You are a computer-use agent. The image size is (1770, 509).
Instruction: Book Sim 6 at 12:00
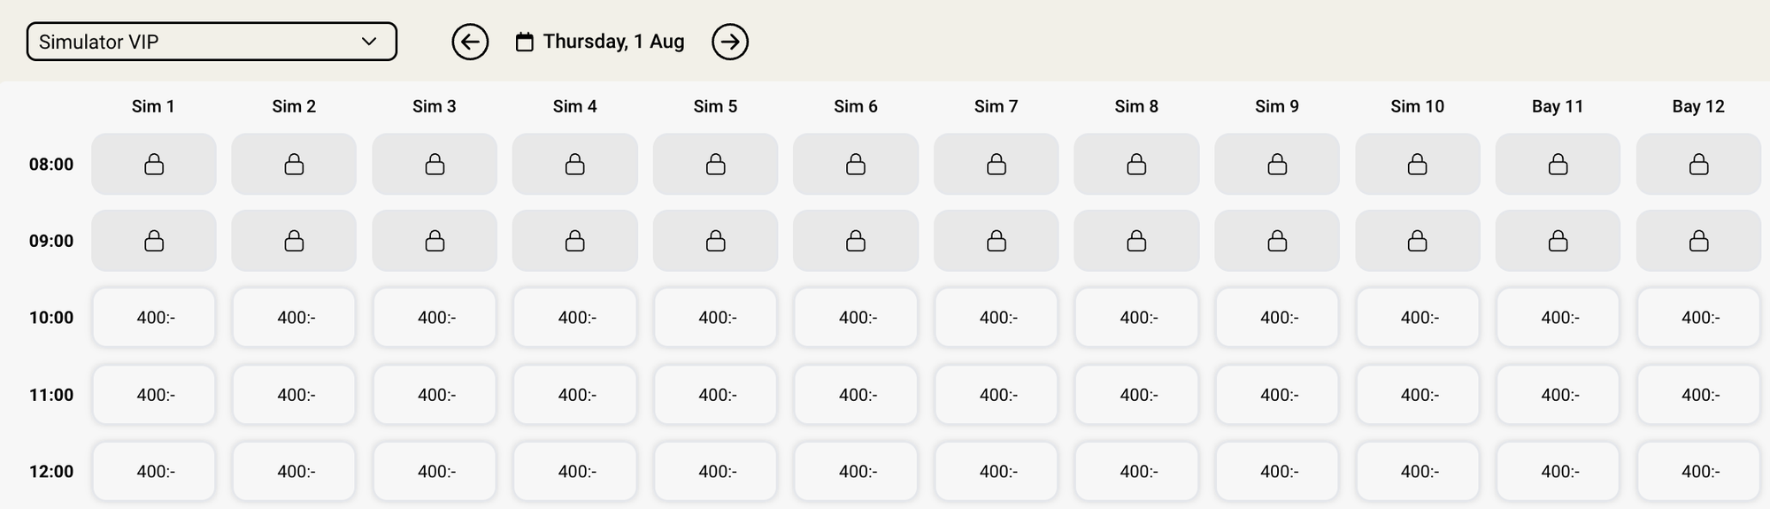point(856,472)
